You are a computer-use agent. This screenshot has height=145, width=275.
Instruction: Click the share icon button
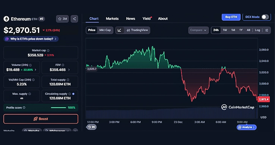point(75,19)
